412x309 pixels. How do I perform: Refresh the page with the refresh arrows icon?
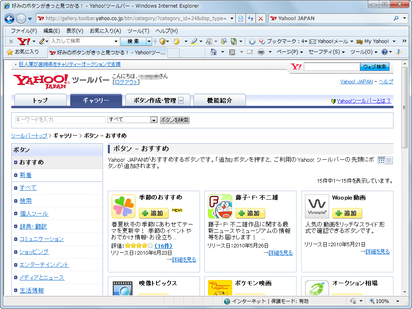(x=250, y=19)
